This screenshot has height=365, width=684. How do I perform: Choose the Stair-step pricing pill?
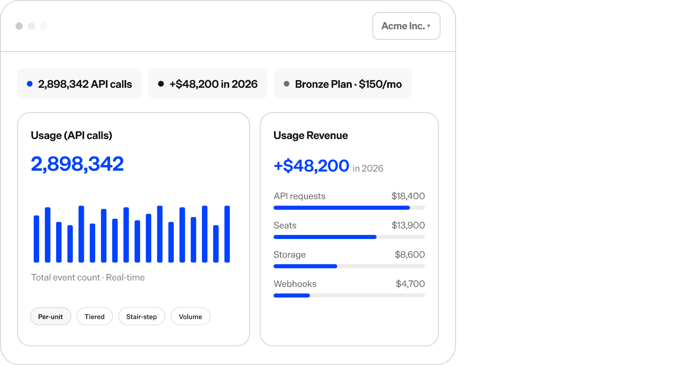142,316
